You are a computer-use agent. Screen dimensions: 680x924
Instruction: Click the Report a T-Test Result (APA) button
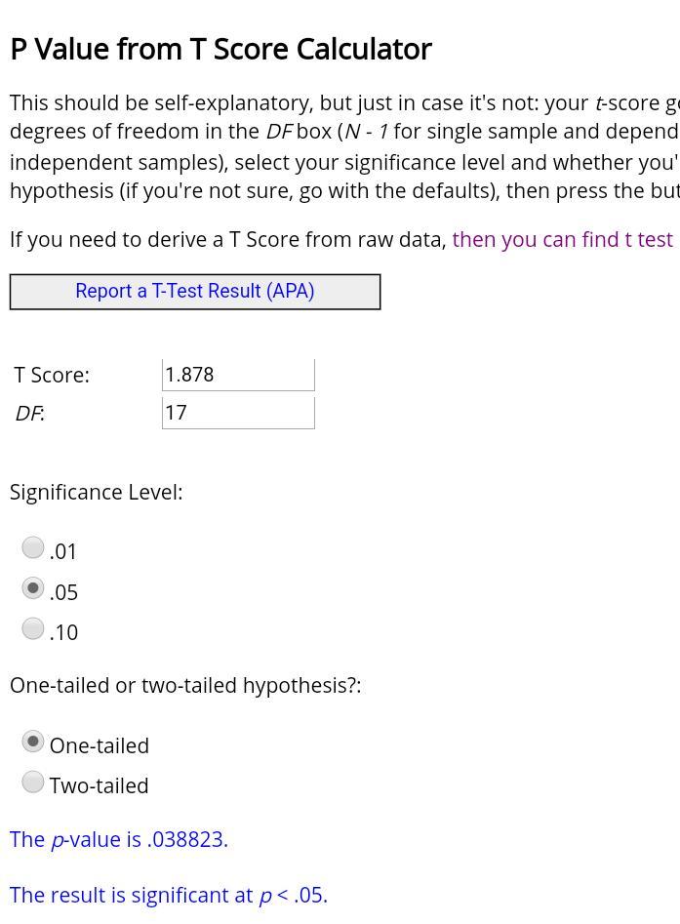pyautogui.click(x=195, y=292)
